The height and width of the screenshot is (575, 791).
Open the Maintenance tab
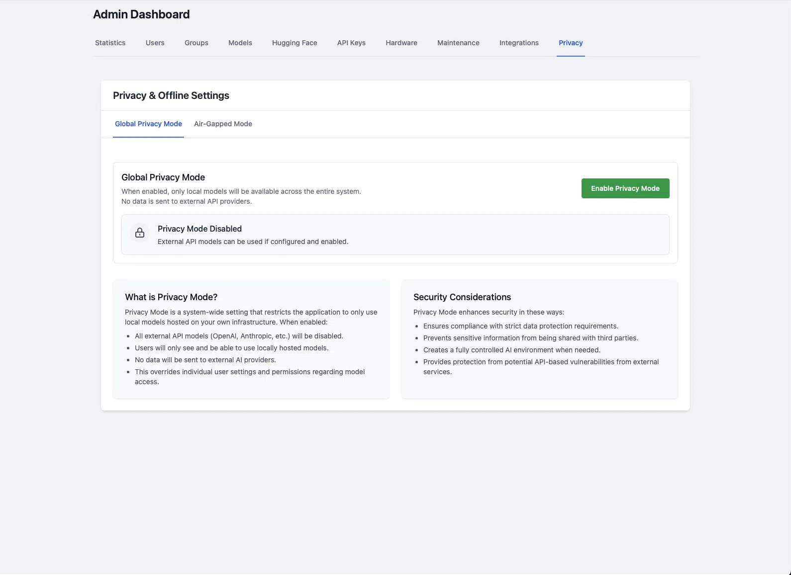(x=458, y=43)
